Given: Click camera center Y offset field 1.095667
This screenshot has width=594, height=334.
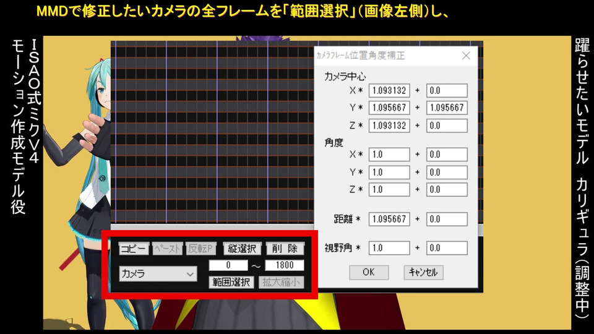Looking at the screenshot, I should point(447,108).
